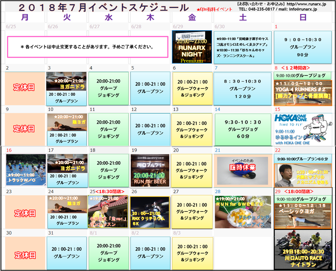The width and height of the screenshot is (336, 271).
Task: Click the 20:00-21:00 グループラン box under July 24
Action: click(x=67, y=221)
